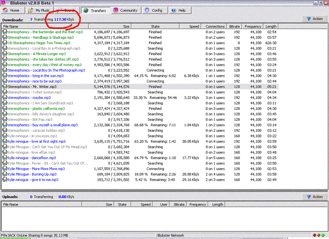Click 117.30 Kb/s download speed value
This screenshot has height=239, width=329.
[x=64, y=19]
